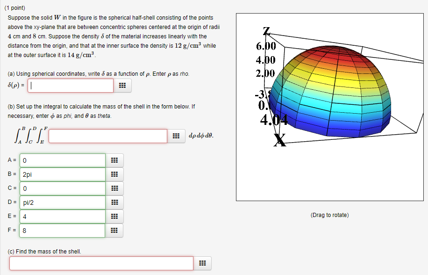The height and width of the screenshot is (275, 428).
Task: Open the equation editor beside limit D
Action: point(114,203)
